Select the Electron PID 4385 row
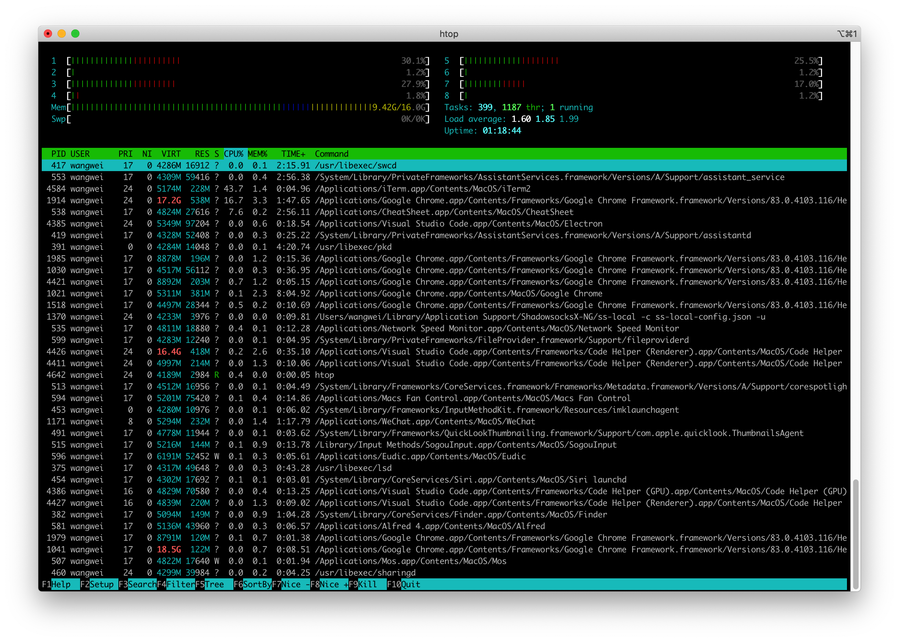Image resolution: width=899 pixels, height=642 pixels. [x=444, y=224]
